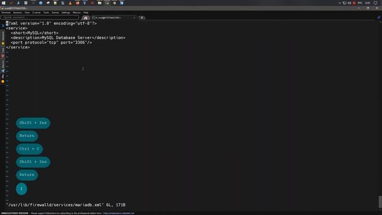The width and height of the screenshot is (382, 215).
Task: Open the View menu
Action: point(27,13)
